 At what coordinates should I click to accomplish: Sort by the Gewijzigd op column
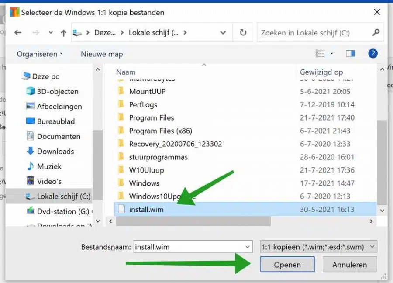[321, 72]
